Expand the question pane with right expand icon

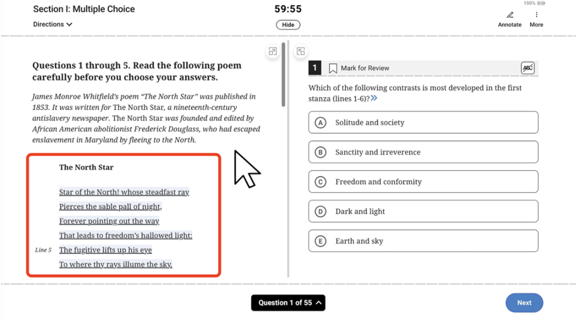(301, 52)
